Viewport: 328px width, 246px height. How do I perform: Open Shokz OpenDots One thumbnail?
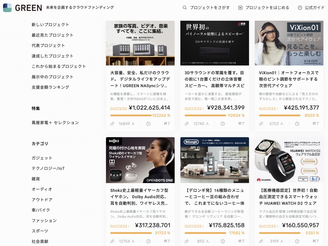(140, 160)
